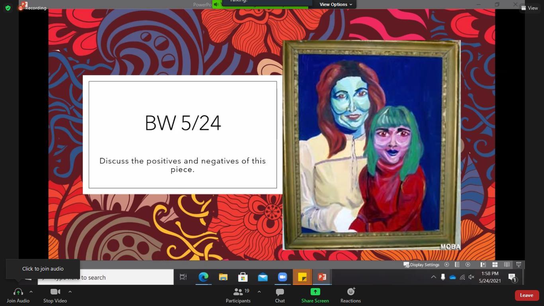The image size is (544, 306).
Task: Switch shared PowerPoint to Slide Sorter view
Action: coord(495,265)
